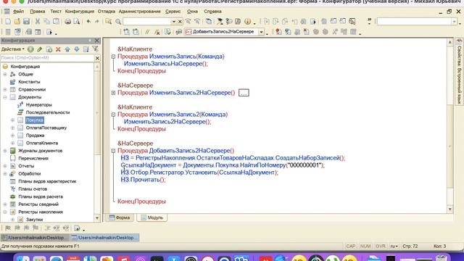Viewport: 464px width, 261px height.
Task: Click the Print toolbar icon
Action: point(67,21)
